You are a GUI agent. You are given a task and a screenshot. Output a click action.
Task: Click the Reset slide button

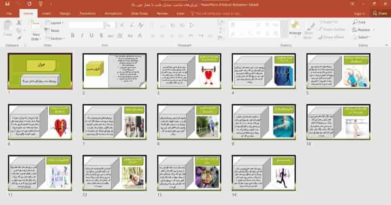click(52, 30)
